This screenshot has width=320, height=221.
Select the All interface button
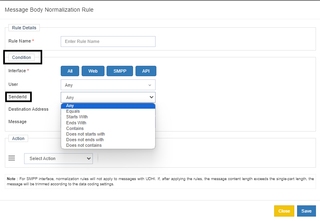70,71
